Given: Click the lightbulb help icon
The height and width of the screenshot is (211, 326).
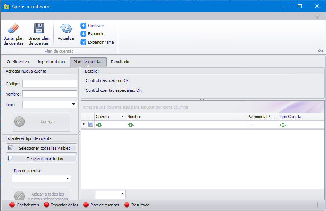Looking at the screenshot, I should coord(317,16).
